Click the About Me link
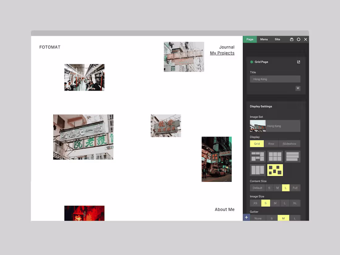 coord(224,209)
